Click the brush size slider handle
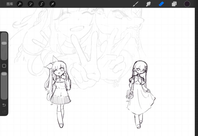The height and width of the screenshot is (136, 198). click(x=4, y=43)
